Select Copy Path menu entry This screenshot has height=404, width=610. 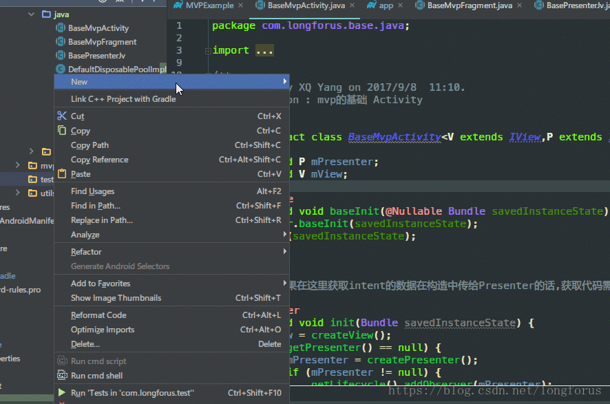click(x=171, y=145)
